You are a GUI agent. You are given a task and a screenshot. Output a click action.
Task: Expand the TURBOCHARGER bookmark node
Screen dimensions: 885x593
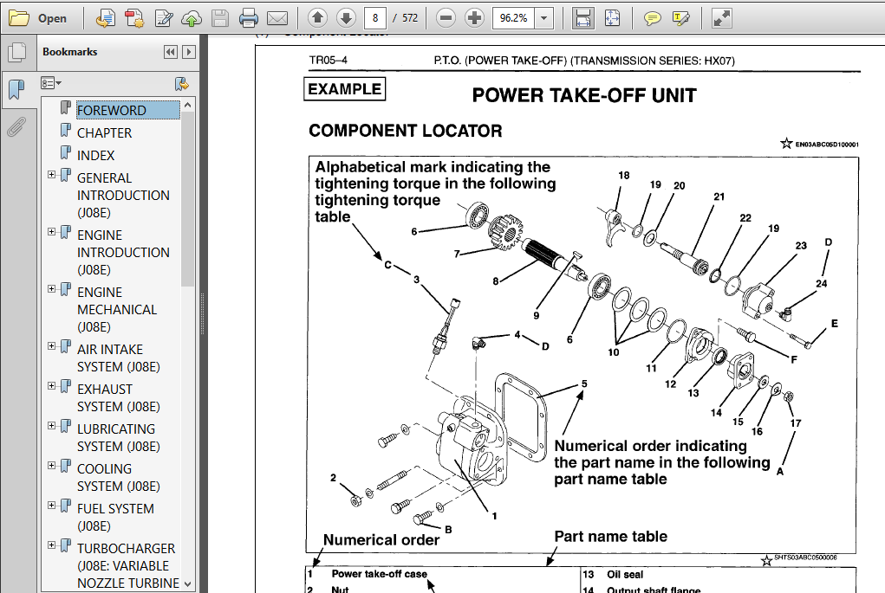click(51, 545)
